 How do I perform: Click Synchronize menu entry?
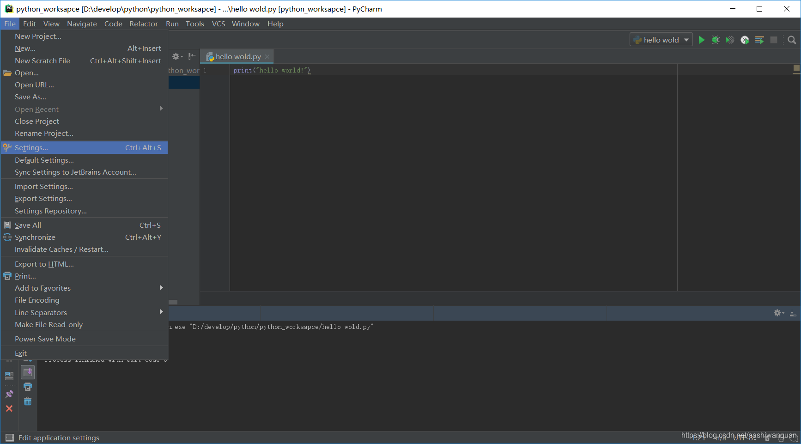tap(84, 237)
